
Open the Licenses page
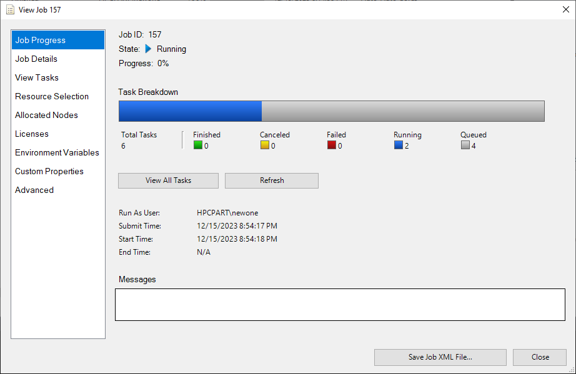tap(32, 134)
